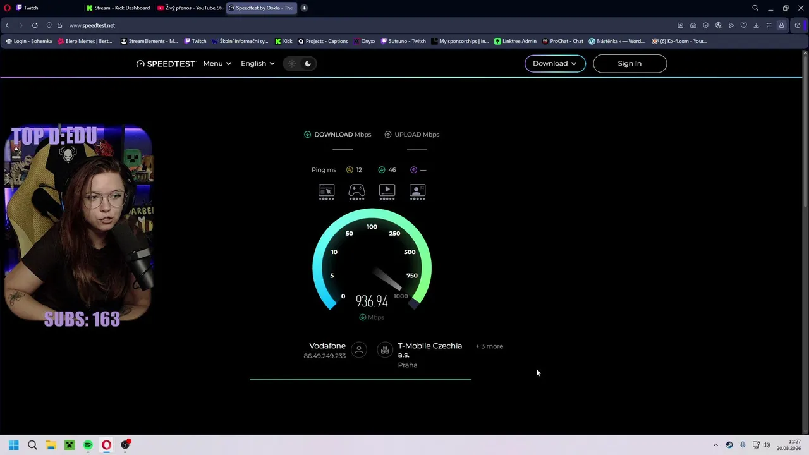Go back to the previous page
Viewport: 809px width, 455px height.
click(x=7, y=25)
